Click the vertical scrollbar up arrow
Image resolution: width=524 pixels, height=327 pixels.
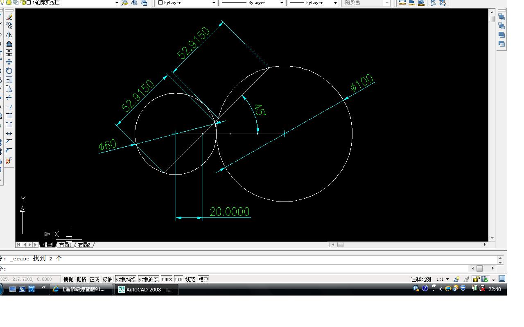(x=492, y=13)
